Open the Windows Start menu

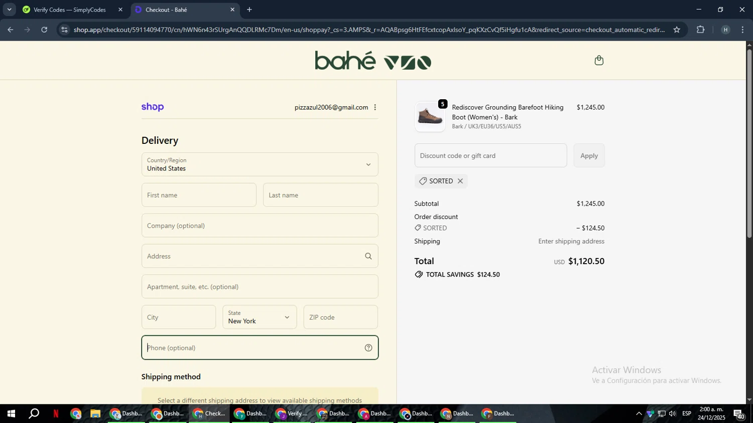click(11, 413)
